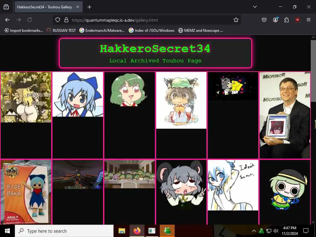Click the HakkeroSecret34 page heading

tap(155, 48)
